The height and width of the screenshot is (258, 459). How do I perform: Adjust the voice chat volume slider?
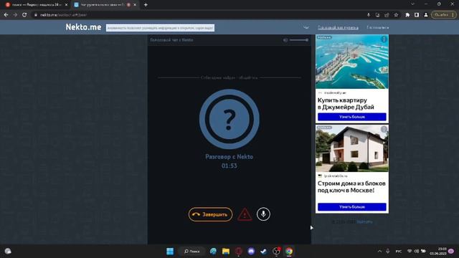[299, 40]
